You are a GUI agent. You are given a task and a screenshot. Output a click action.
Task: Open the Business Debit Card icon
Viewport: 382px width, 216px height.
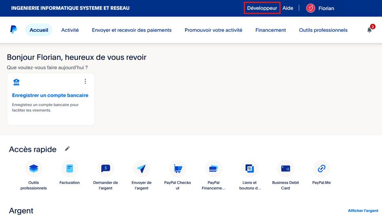[285, 169]
